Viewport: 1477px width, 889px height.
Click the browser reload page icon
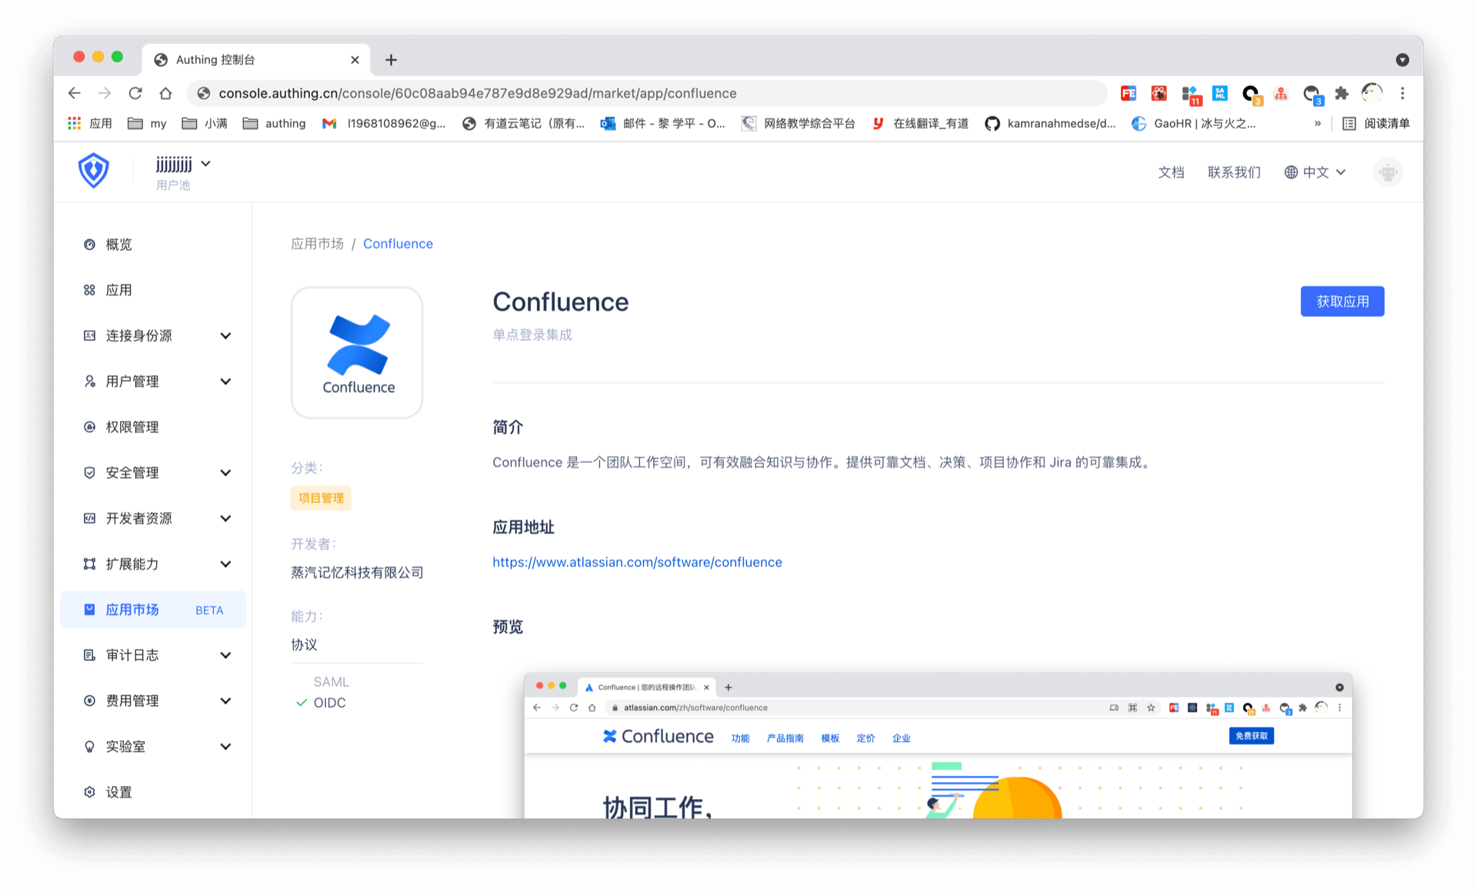pyautogui.click(x=135, y=93)
